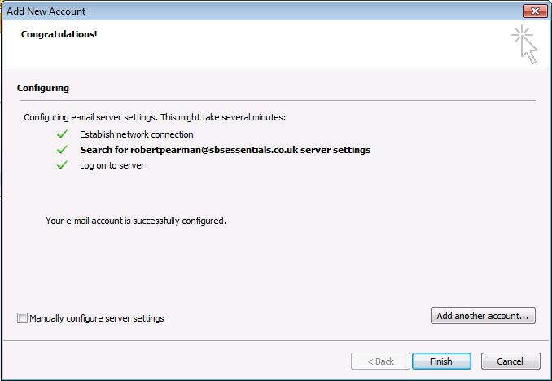Click the bold robertpearman@sbsessentials.co.uk search step
Viewport: 552px width, 381px height.
[x=226, y=150]
